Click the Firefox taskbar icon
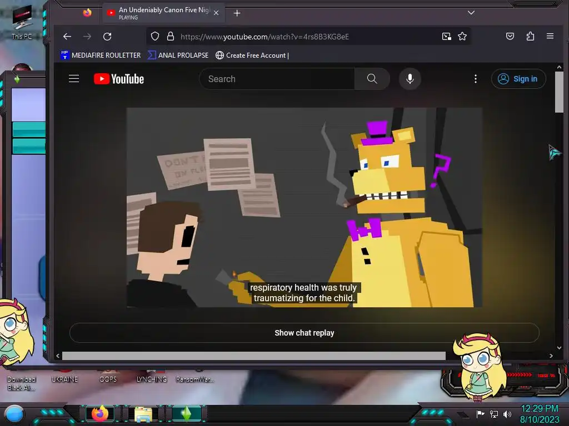The image size is (569, 426). pyautogui.click(x=100, y=413)
